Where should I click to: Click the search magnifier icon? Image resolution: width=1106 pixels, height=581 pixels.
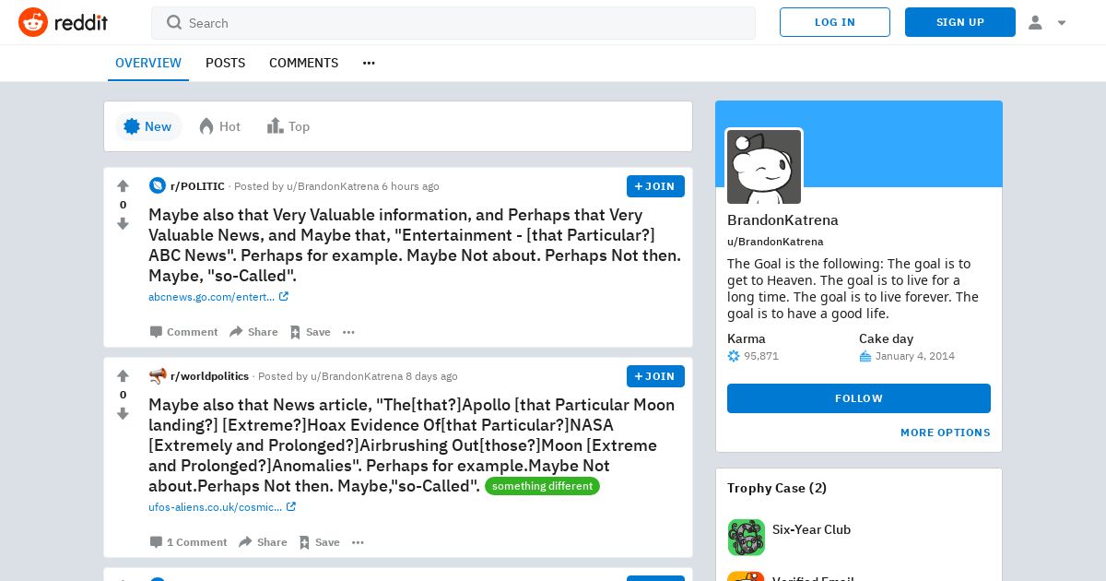(174, 22)
